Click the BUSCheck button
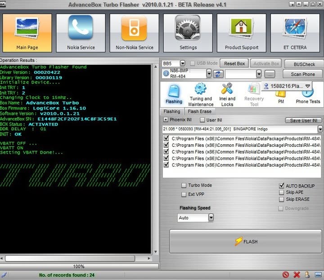 [304, 64]
